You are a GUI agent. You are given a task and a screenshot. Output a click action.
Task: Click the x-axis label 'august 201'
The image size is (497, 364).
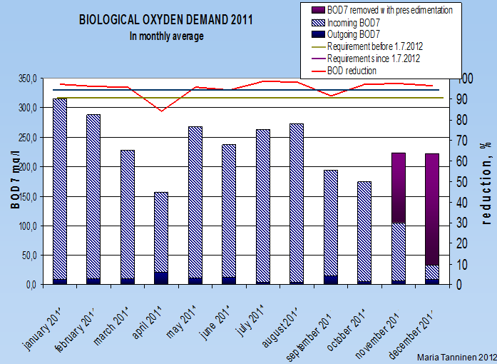[280, 327]
